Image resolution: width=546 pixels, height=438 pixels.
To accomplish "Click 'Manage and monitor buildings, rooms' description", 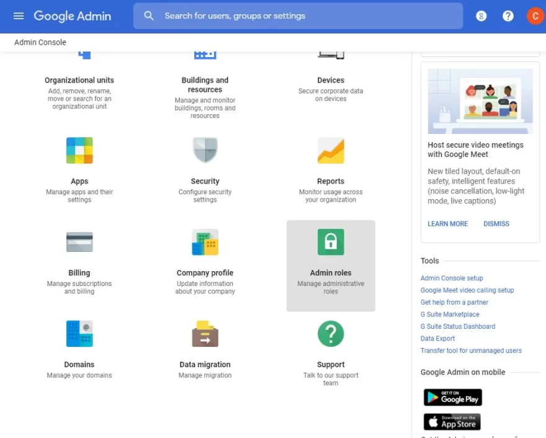I will click(x=205, y=108).
